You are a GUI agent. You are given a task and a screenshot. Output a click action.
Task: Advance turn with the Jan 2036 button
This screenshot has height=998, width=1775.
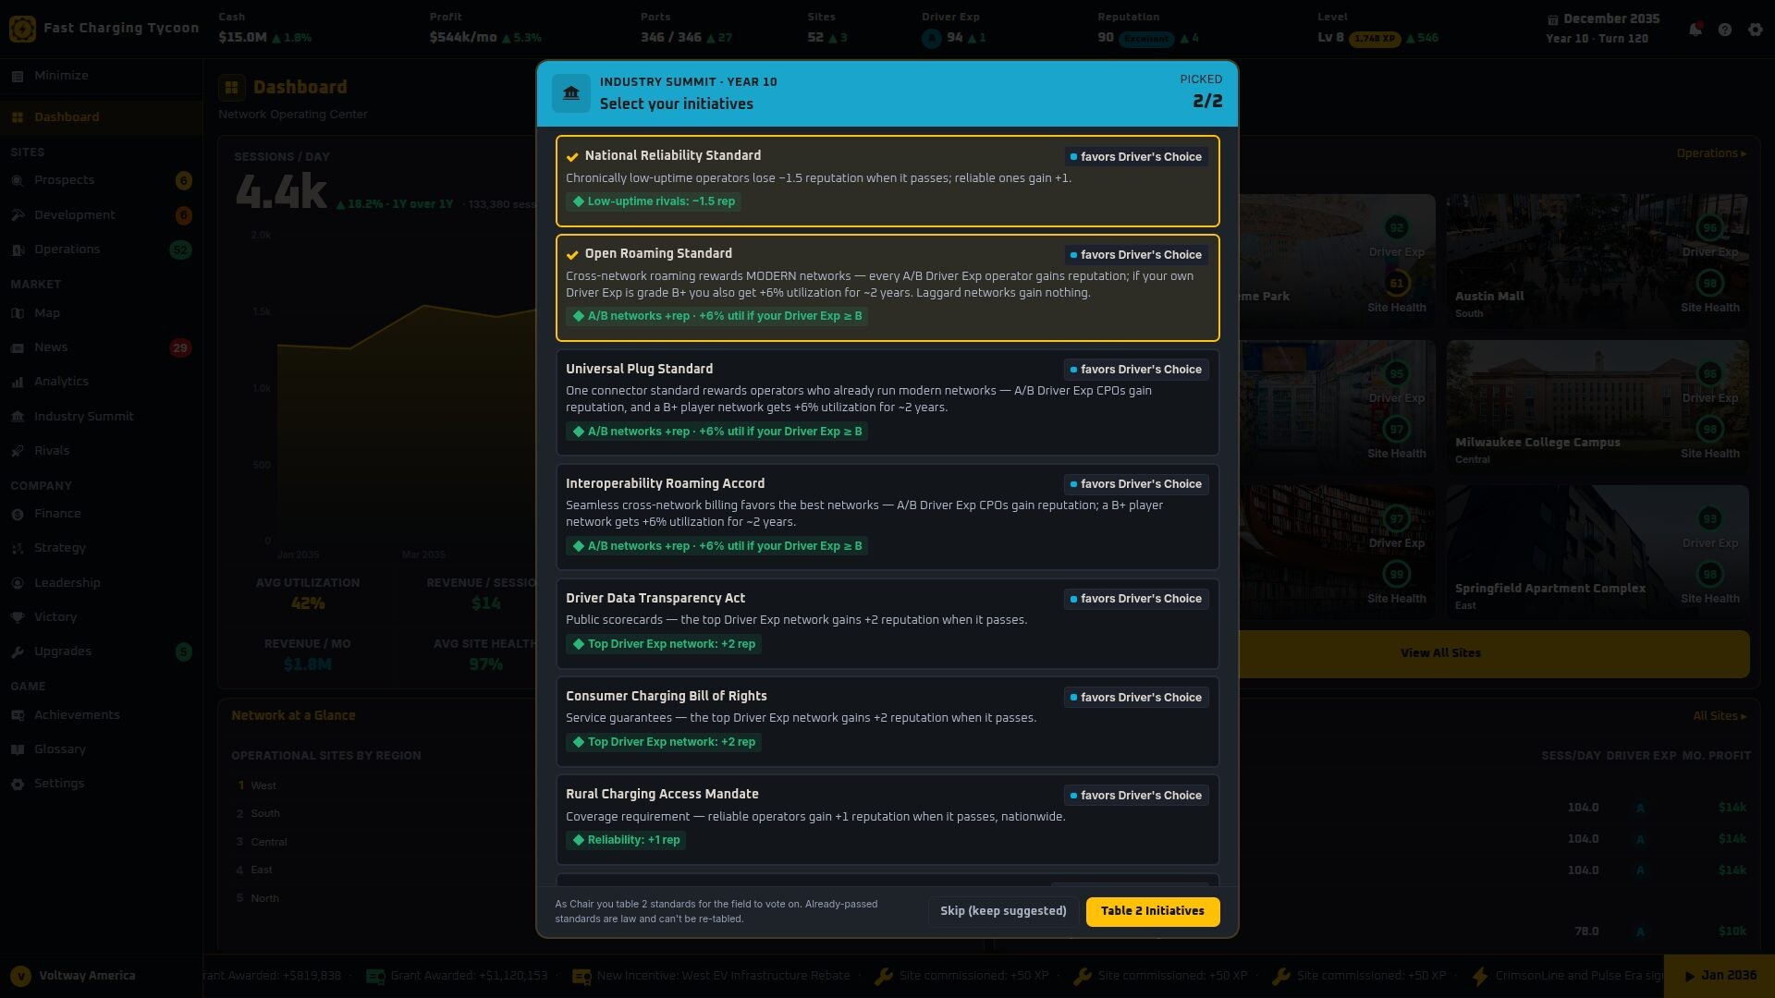pos(1720,976)
